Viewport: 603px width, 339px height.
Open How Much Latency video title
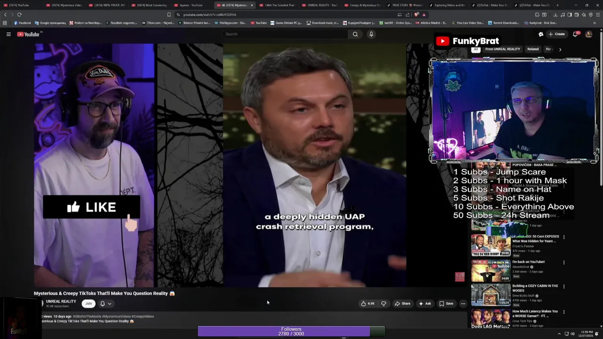pos(535,313)
